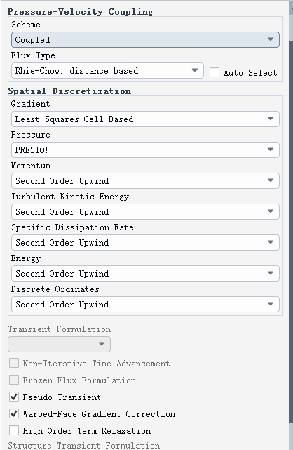Enable the Auto Select checkbox
This screenshot has height=450, width=293.
214,72
